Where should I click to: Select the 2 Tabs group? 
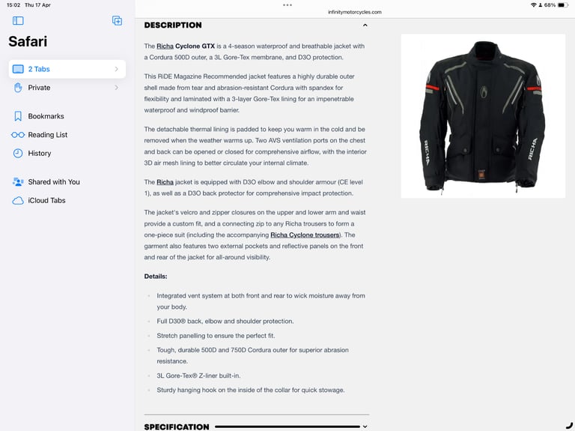pos(67,69)
